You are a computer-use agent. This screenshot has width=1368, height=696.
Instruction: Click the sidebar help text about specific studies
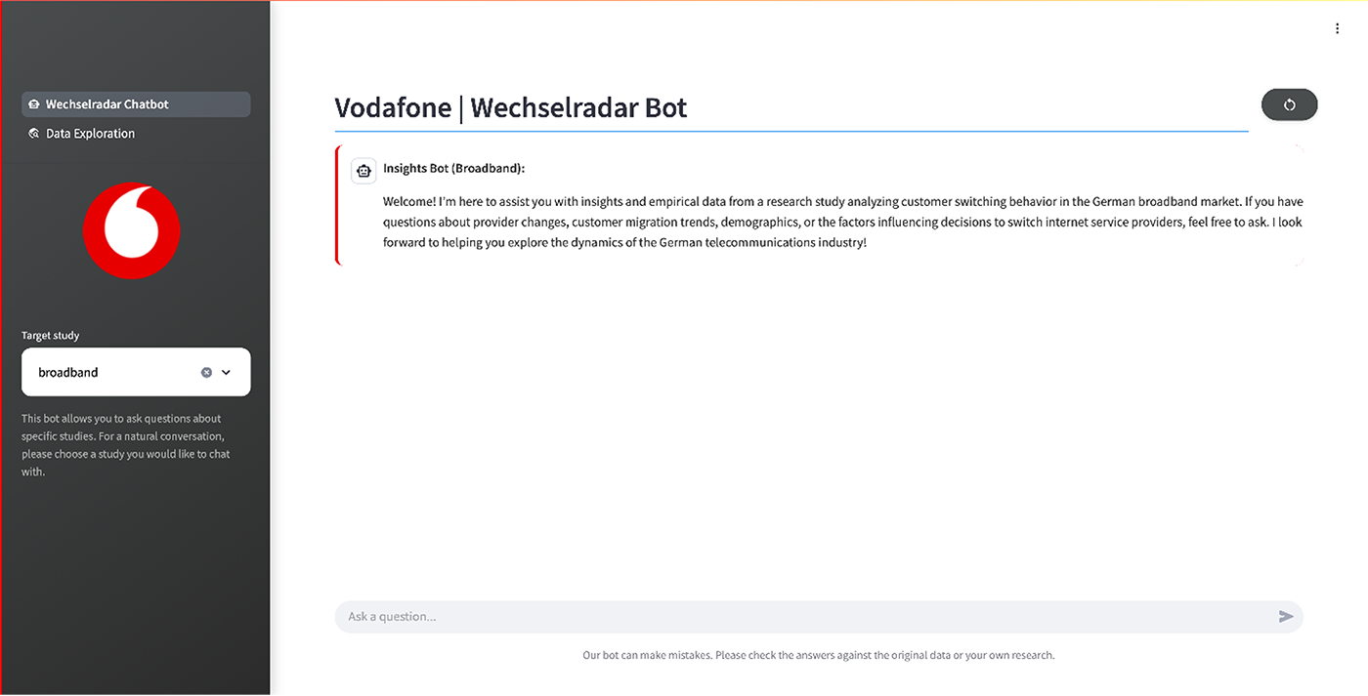(x=126, y=445)
